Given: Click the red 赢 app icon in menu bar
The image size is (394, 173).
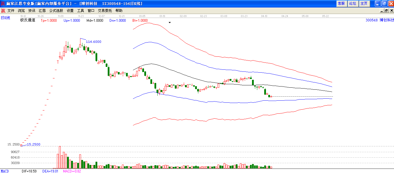Looking at the screenshot, I should tap(3, 11).
